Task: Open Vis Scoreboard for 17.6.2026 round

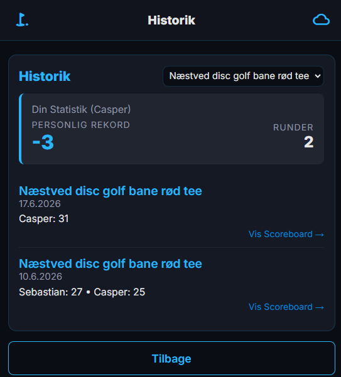Action: pos(286,234)
